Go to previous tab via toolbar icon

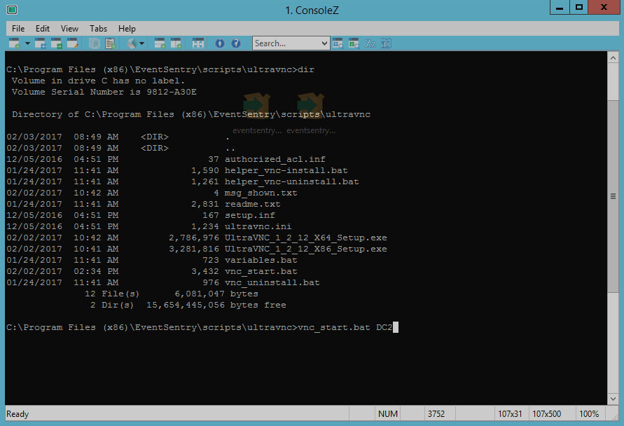(x=40, y=43)
